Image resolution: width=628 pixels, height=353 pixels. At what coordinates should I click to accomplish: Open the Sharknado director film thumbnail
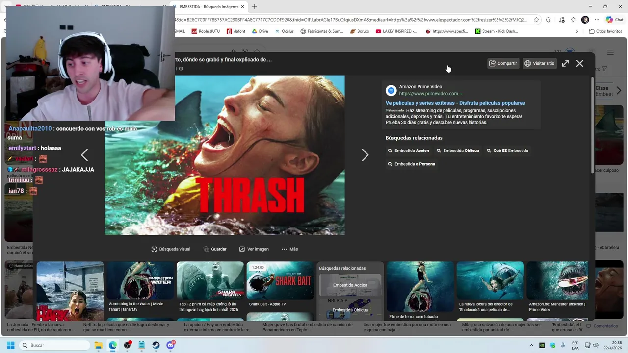tap(490, 280)
